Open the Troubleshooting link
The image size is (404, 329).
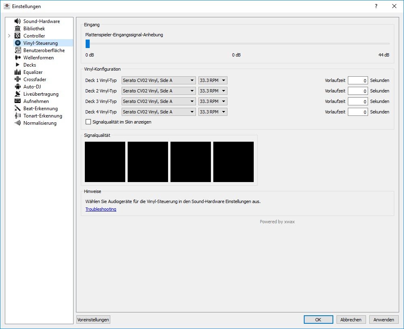tap(101, 209)
